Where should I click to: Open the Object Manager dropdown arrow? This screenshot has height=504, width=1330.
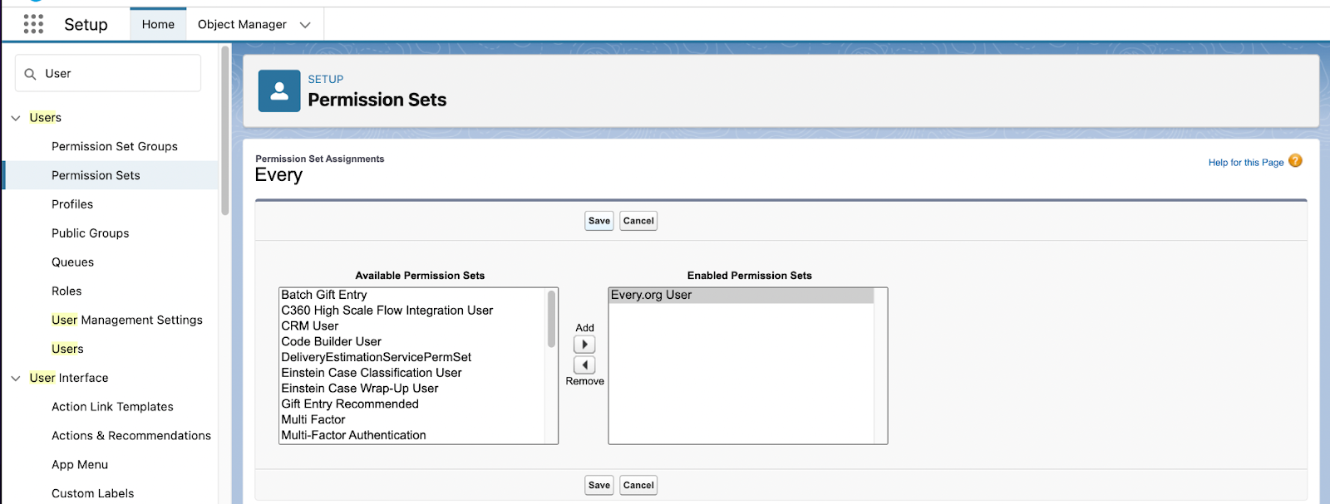coord(305,25)
